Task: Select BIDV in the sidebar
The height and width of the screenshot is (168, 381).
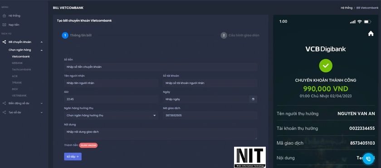Action: tap(15, 89)
